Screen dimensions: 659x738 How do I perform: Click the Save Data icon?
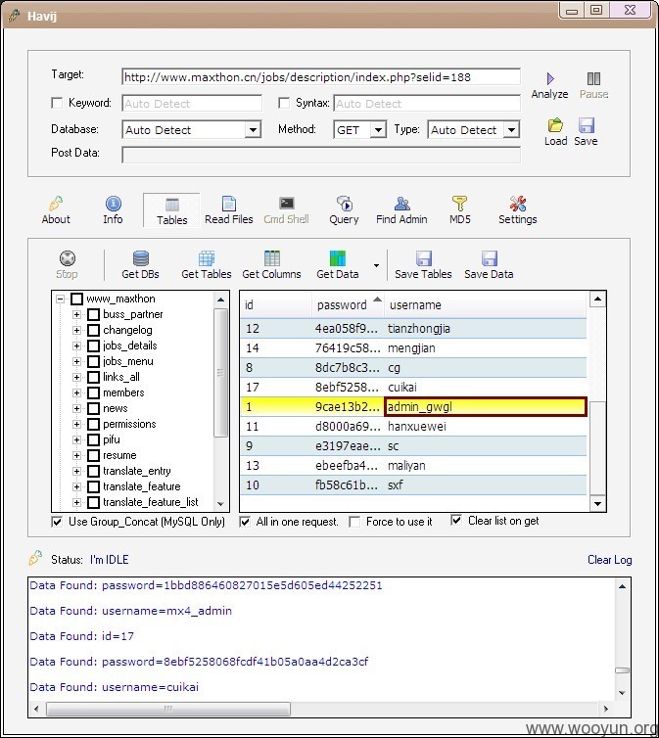coord(489,258)
